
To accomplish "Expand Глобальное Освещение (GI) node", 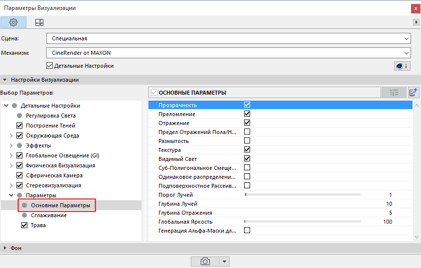I will (11, 155).
